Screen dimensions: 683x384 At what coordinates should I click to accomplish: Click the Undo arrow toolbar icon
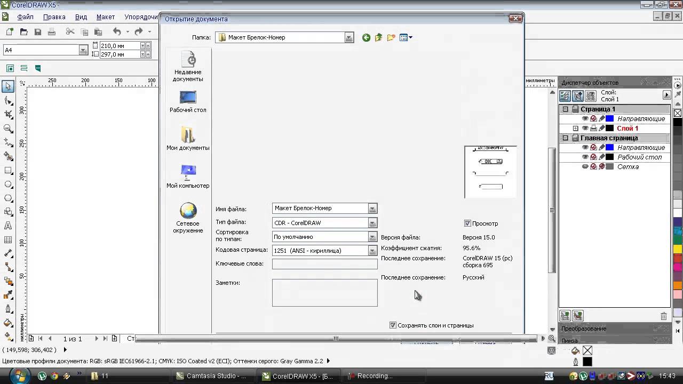[117, 32]
